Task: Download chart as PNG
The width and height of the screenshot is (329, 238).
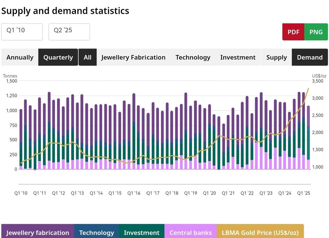Action: 316,32
